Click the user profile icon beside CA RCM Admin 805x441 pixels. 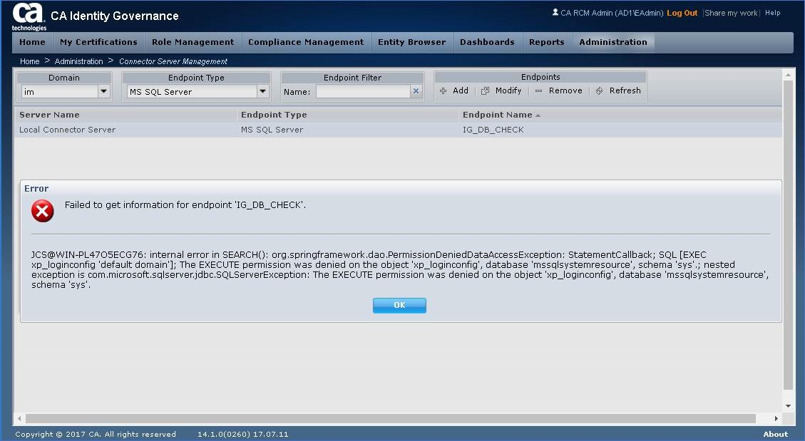click(555, 12)
